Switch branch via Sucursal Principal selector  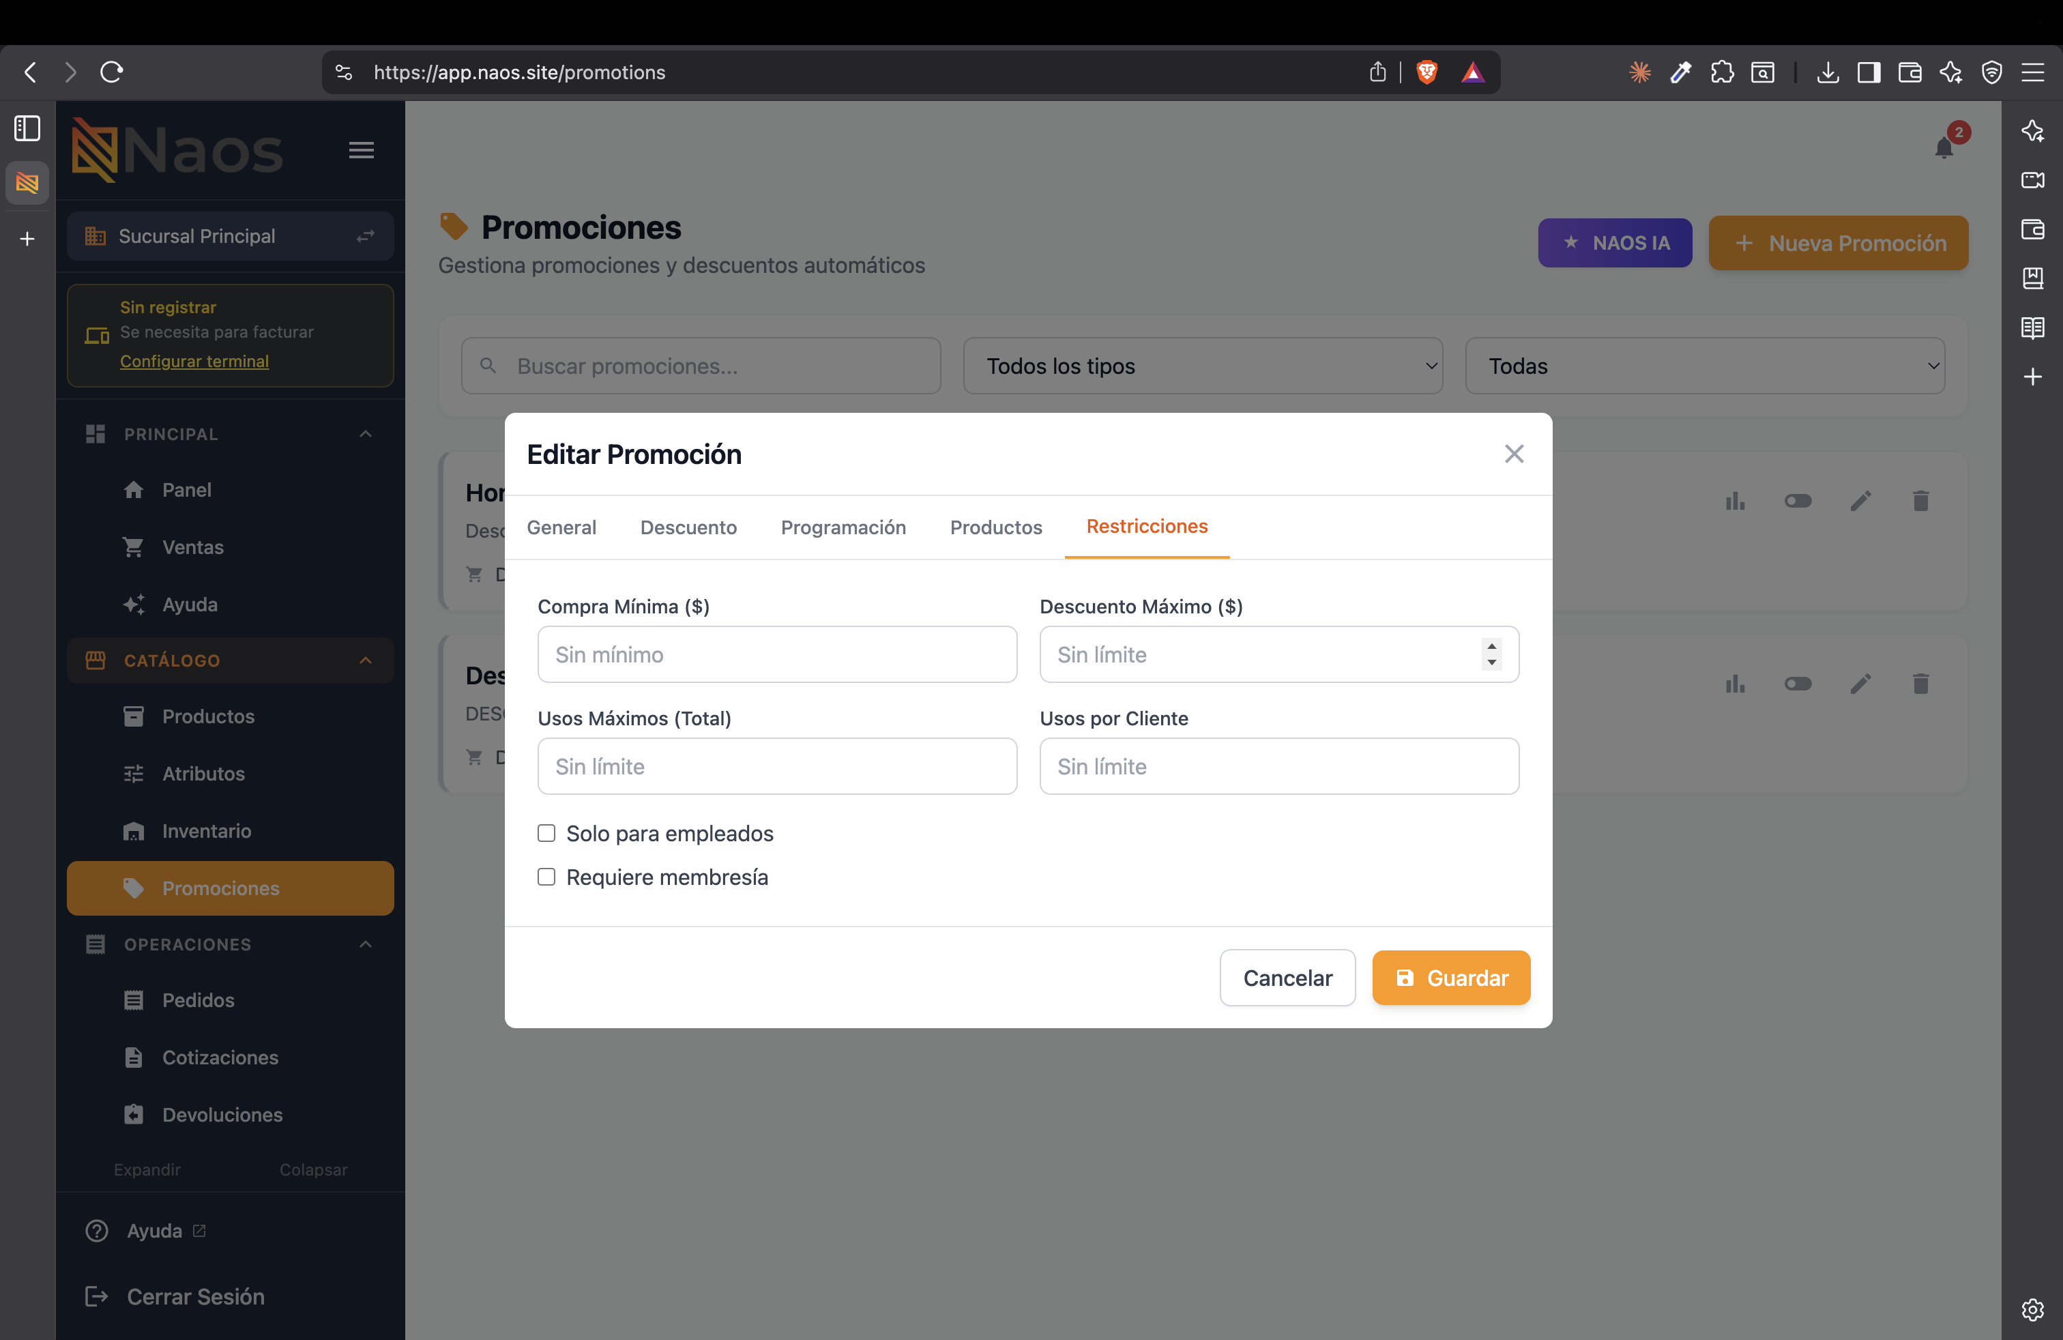tap(230, 236)
